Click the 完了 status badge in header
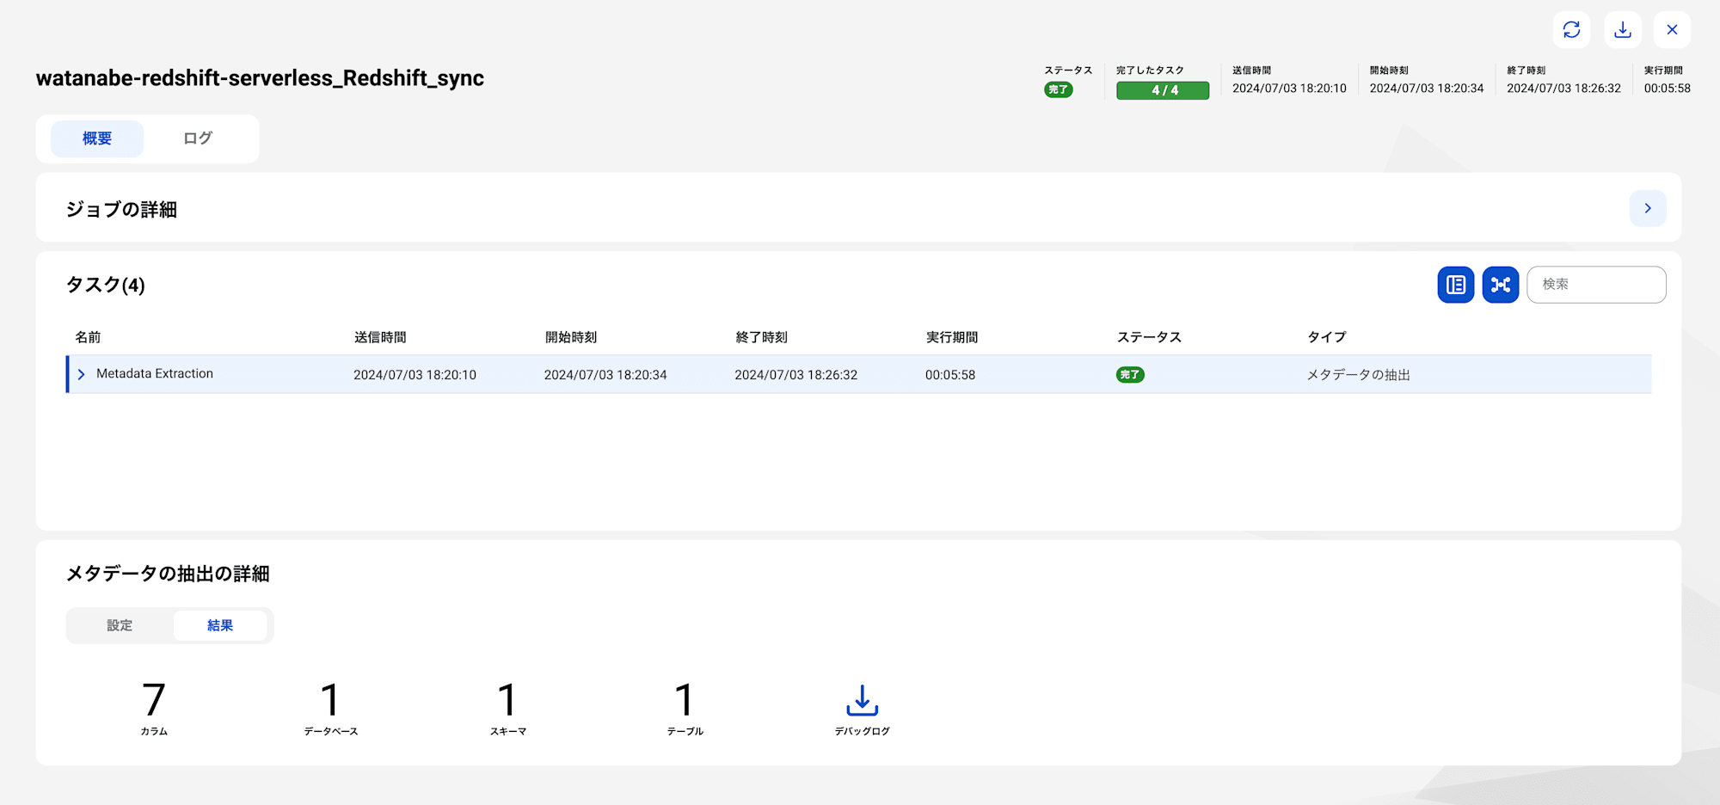The image size is (1720, 805). pyautogui.click(x=1059, y=89)
